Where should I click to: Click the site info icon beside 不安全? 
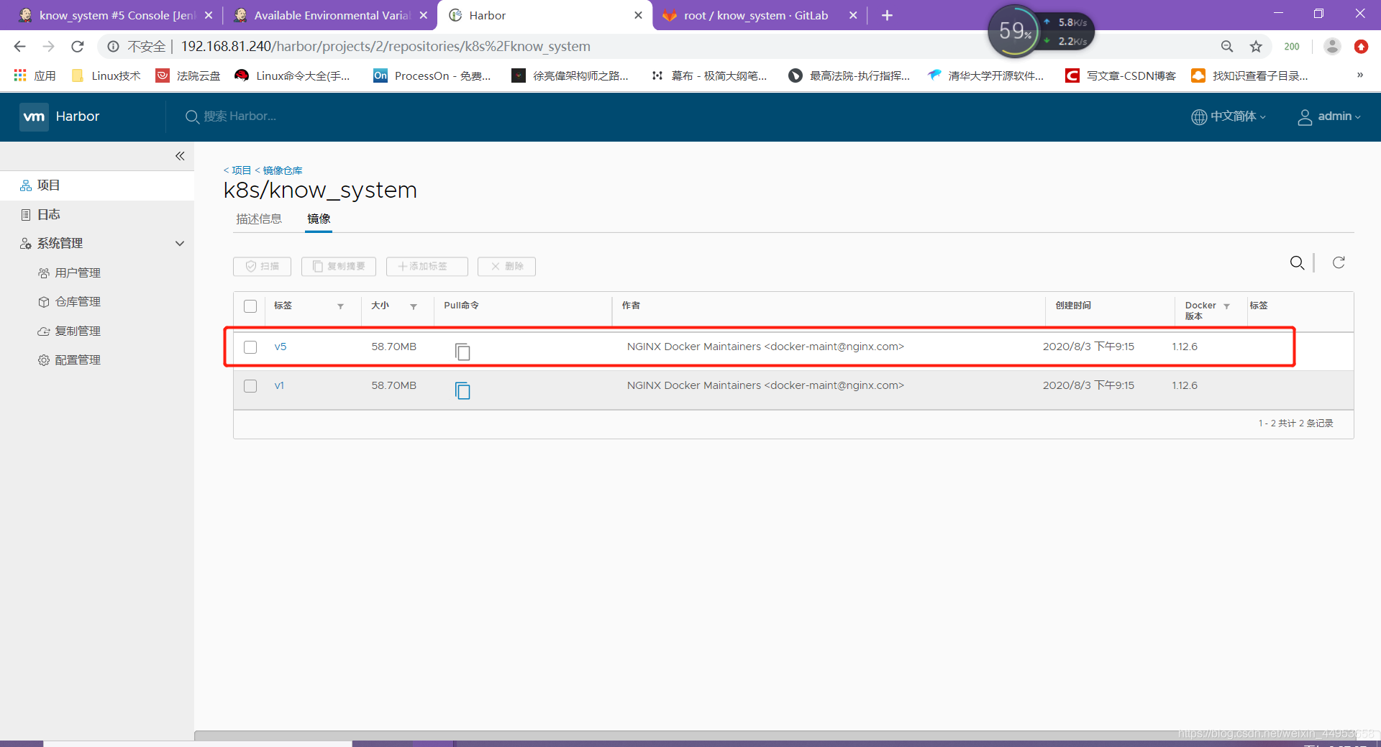coord(113,47)
